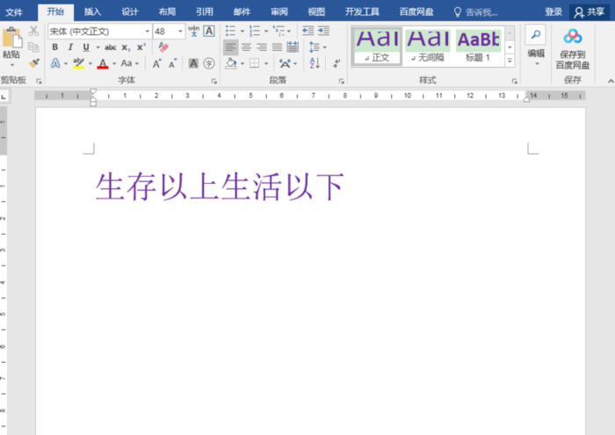This screenshot has width=615, height=435.
Task: Open highlight color dropdown arrow
Action: (90, 63)
